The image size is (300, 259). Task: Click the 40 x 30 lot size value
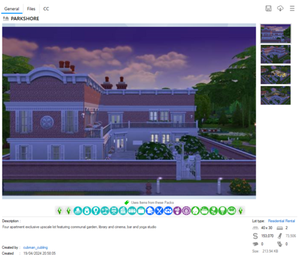266,228
